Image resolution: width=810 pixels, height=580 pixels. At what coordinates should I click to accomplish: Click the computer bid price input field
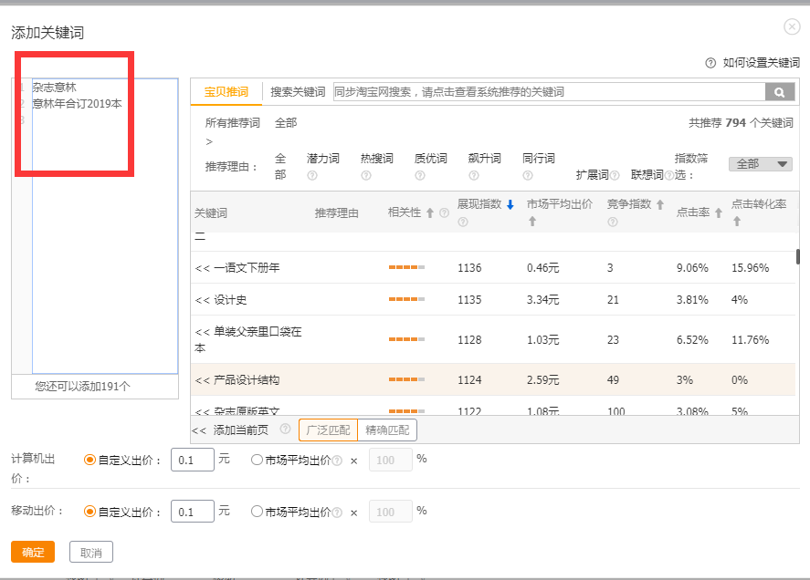[192, 460]
